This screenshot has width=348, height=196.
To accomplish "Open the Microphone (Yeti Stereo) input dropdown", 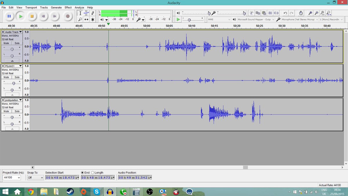I will pyautogui.click(x=300, y=19).
